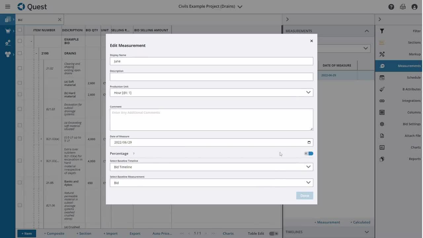Click the + Item button
The width and height of the screenshot is (423, 238).
tap(27, 233)
